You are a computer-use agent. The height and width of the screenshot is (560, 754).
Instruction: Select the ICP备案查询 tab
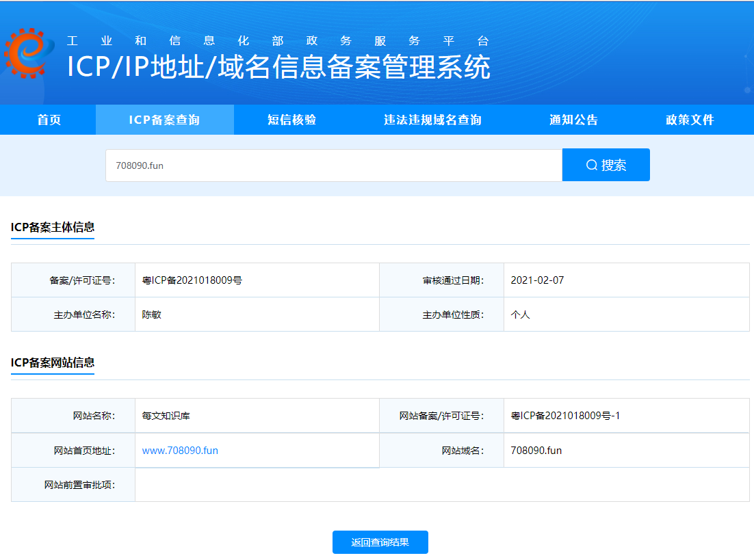pos(164,120)
